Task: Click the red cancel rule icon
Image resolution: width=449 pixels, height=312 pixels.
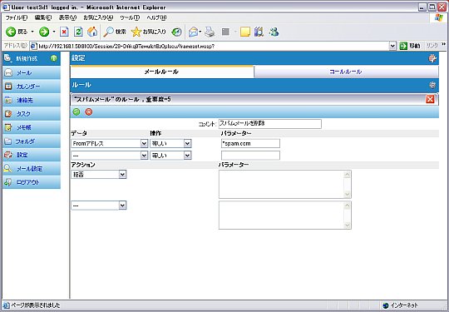Action: [89, 111]
